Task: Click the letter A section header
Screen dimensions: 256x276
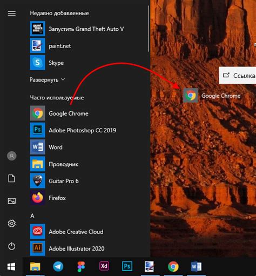Action: click(x=32, y=216)
